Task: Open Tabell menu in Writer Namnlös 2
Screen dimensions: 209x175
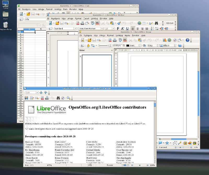Action: coord(86,19)
